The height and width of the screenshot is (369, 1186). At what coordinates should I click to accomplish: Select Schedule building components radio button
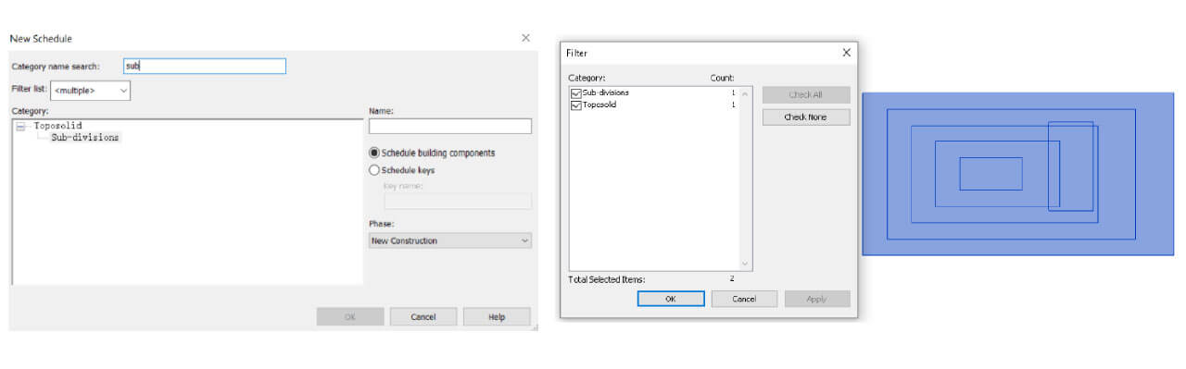point(374,153)
